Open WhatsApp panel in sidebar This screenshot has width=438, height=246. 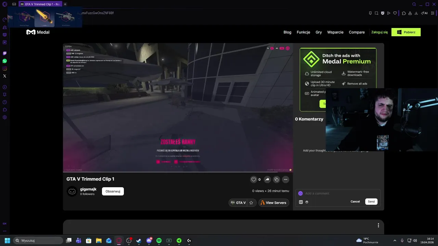coord(5,61)
